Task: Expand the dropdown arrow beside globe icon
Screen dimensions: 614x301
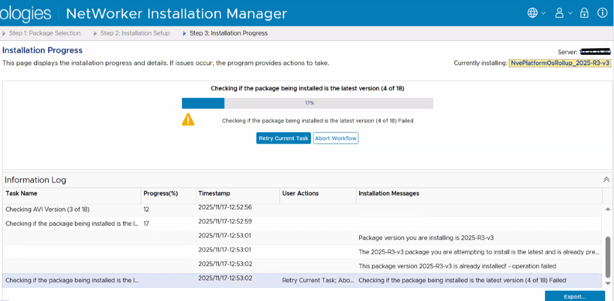Action: pyautogui.click(x=543, y=14)
